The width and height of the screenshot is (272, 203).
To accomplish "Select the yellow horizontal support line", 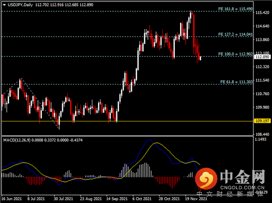I will point(128,121).
